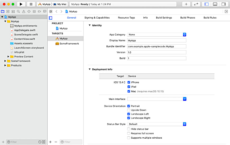Uncheck Landscape Right orientation
The image size is (230, 145).
click(x=129, y=118)
